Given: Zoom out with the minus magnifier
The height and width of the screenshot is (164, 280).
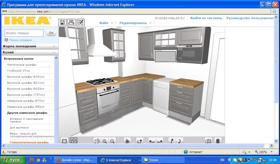Looking at the screenshot, I should pos(112,141).
